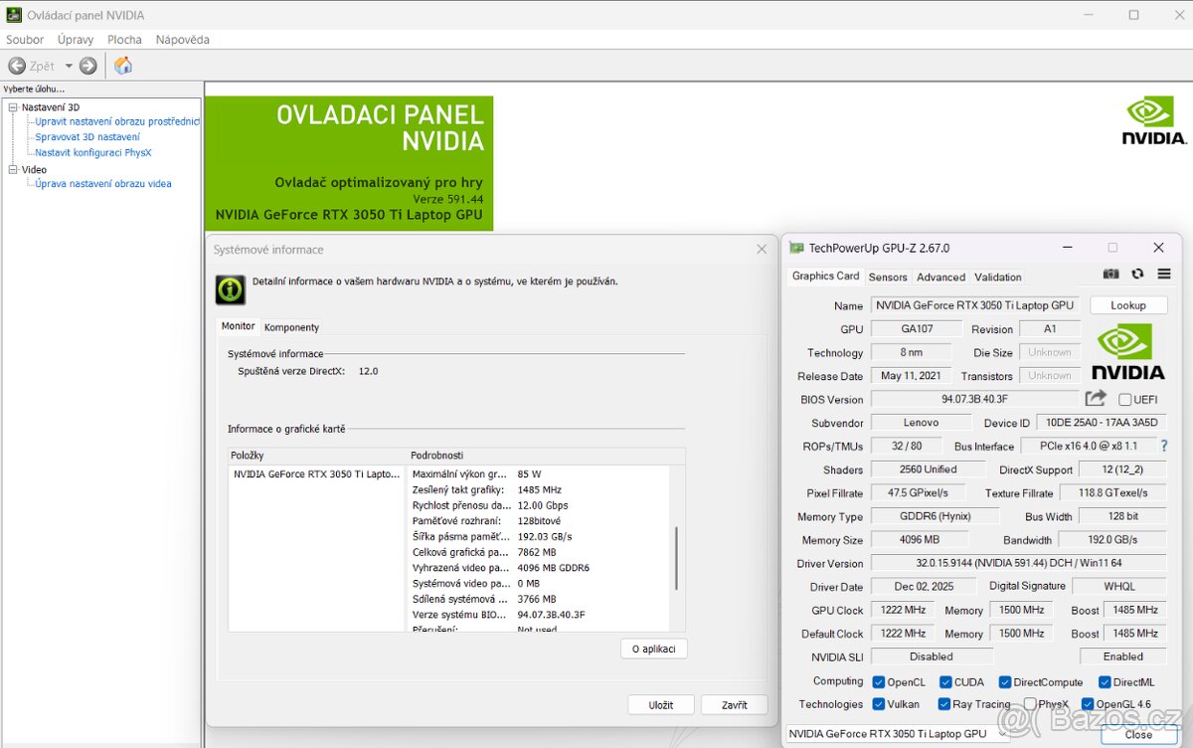The height and width of the screenshot is (748, 1193).
Task: Click the graphics card details list scrollbar
Action: click(677, 557)
